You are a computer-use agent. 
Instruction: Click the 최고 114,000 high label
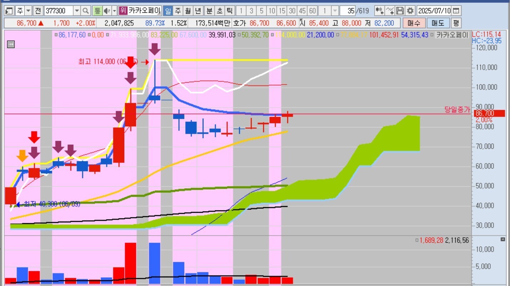tap(108, 62)
